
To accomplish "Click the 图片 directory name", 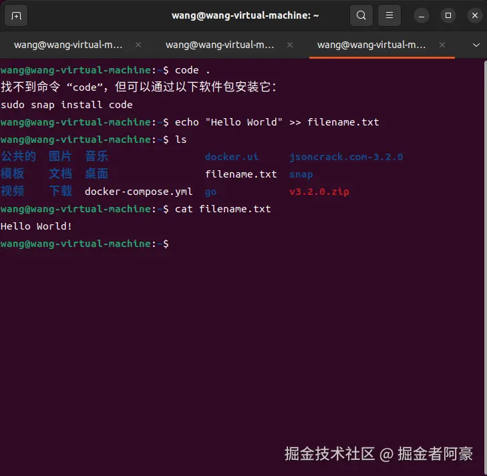I will tap(60, 156).
